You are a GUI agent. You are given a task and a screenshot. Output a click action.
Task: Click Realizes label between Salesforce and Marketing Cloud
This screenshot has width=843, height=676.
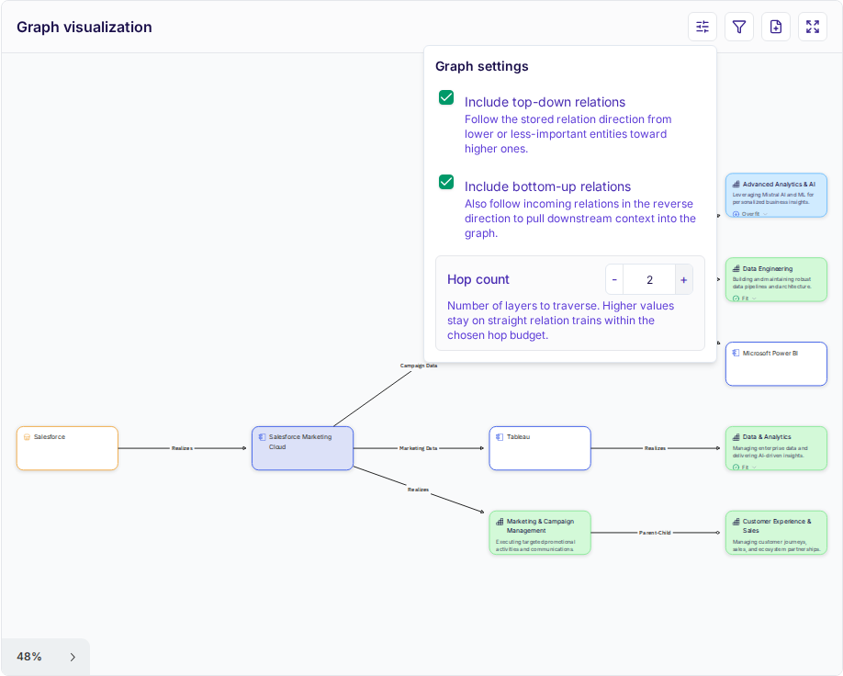tap(182, 448)
